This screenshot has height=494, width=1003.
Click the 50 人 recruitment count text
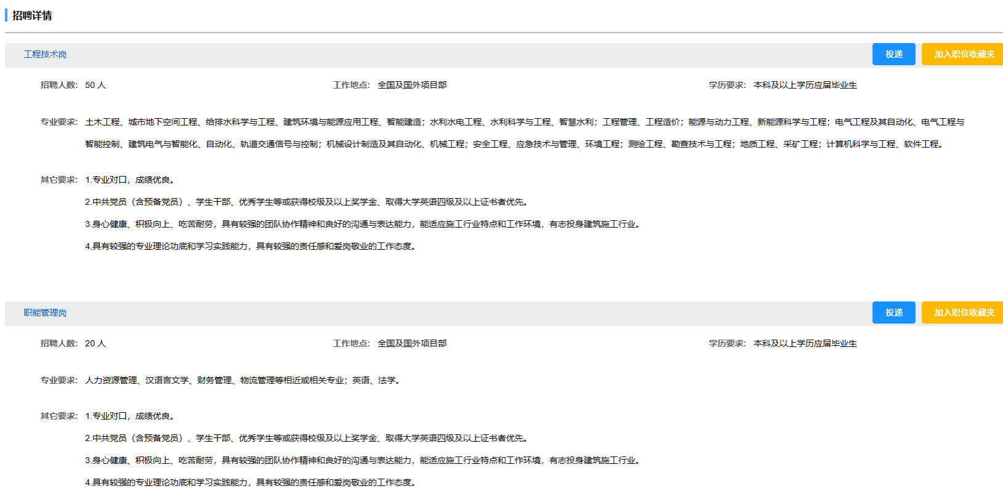95,86
